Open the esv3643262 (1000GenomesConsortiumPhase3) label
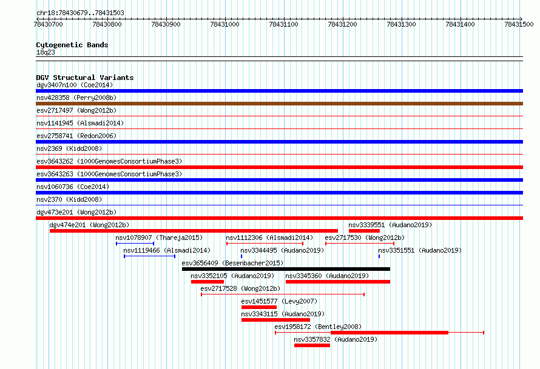Screen dimensions: 540x369 click(109, 161)
